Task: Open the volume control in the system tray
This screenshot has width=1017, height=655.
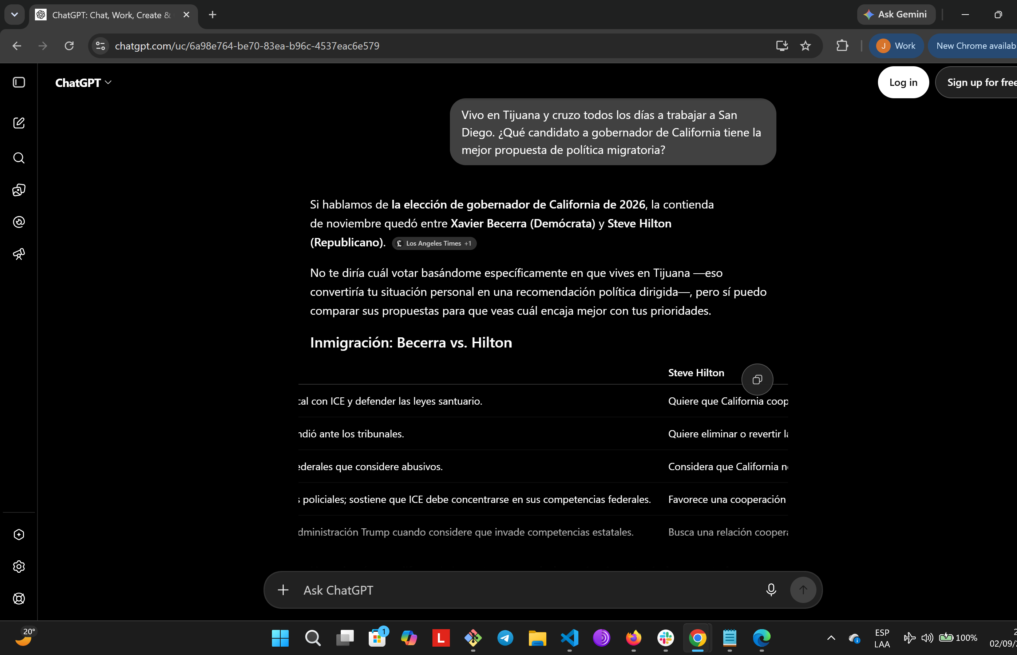Action: point(927,638)
